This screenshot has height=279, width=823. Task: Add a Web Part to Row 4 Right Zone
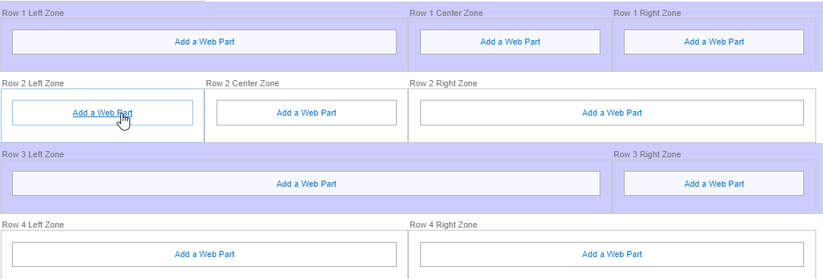click(x=612, y=254)
